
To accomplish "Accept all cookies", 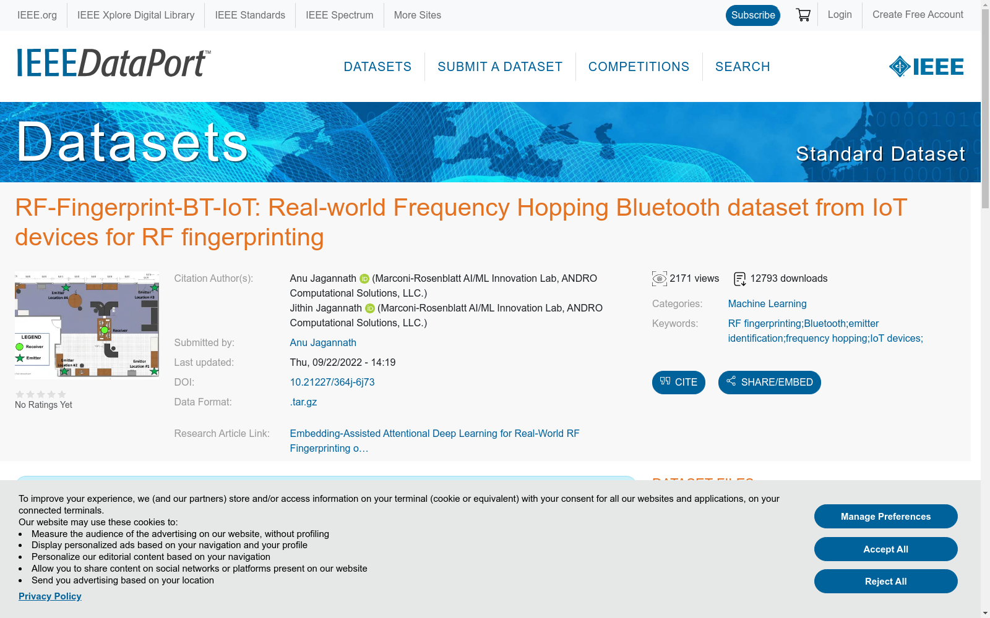I will [x=886, y=549].
